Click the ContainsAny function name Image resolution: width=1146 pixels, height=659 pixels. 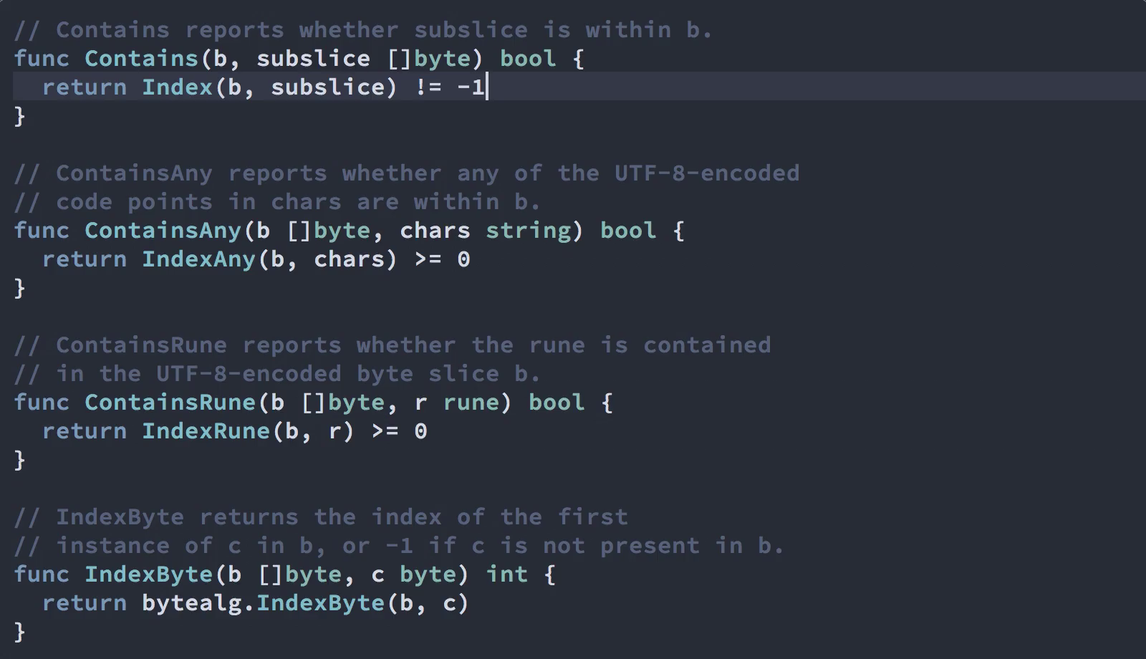click(163, 231)
